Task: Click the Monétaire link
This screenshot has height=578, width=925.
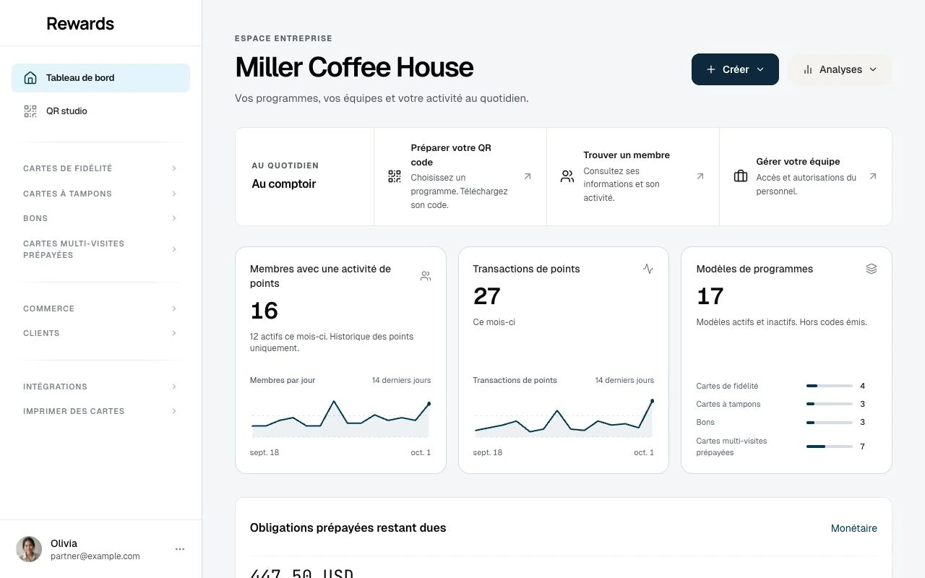Action: click(854, 528)
